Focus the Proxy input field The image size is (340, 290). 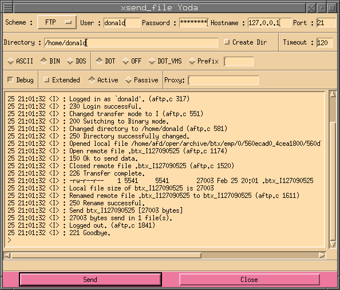tap(223, 80)
